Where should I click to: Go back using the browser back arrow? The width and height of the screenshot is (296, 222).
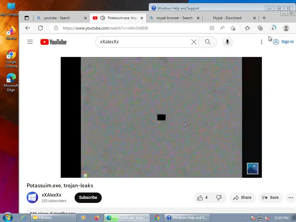[28, 28]
